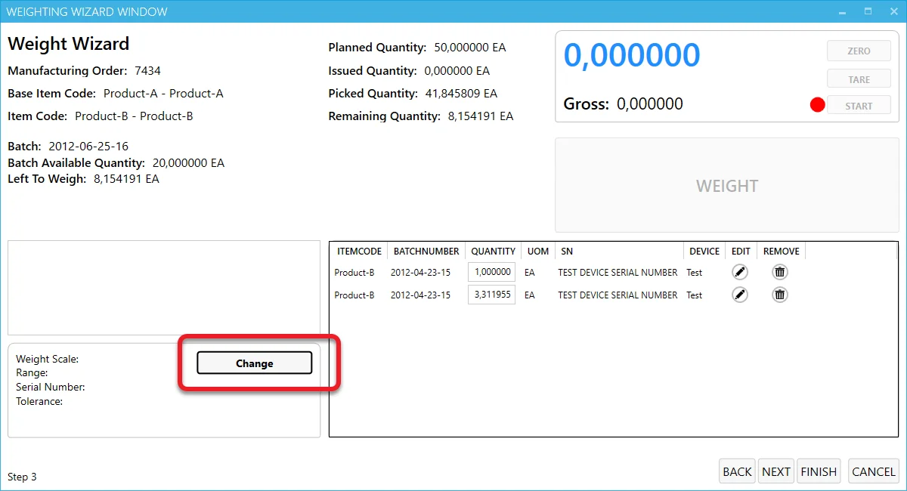Sort by the BATCHNUMBER column header
The image size is (907, 491).
click(426, 251)
